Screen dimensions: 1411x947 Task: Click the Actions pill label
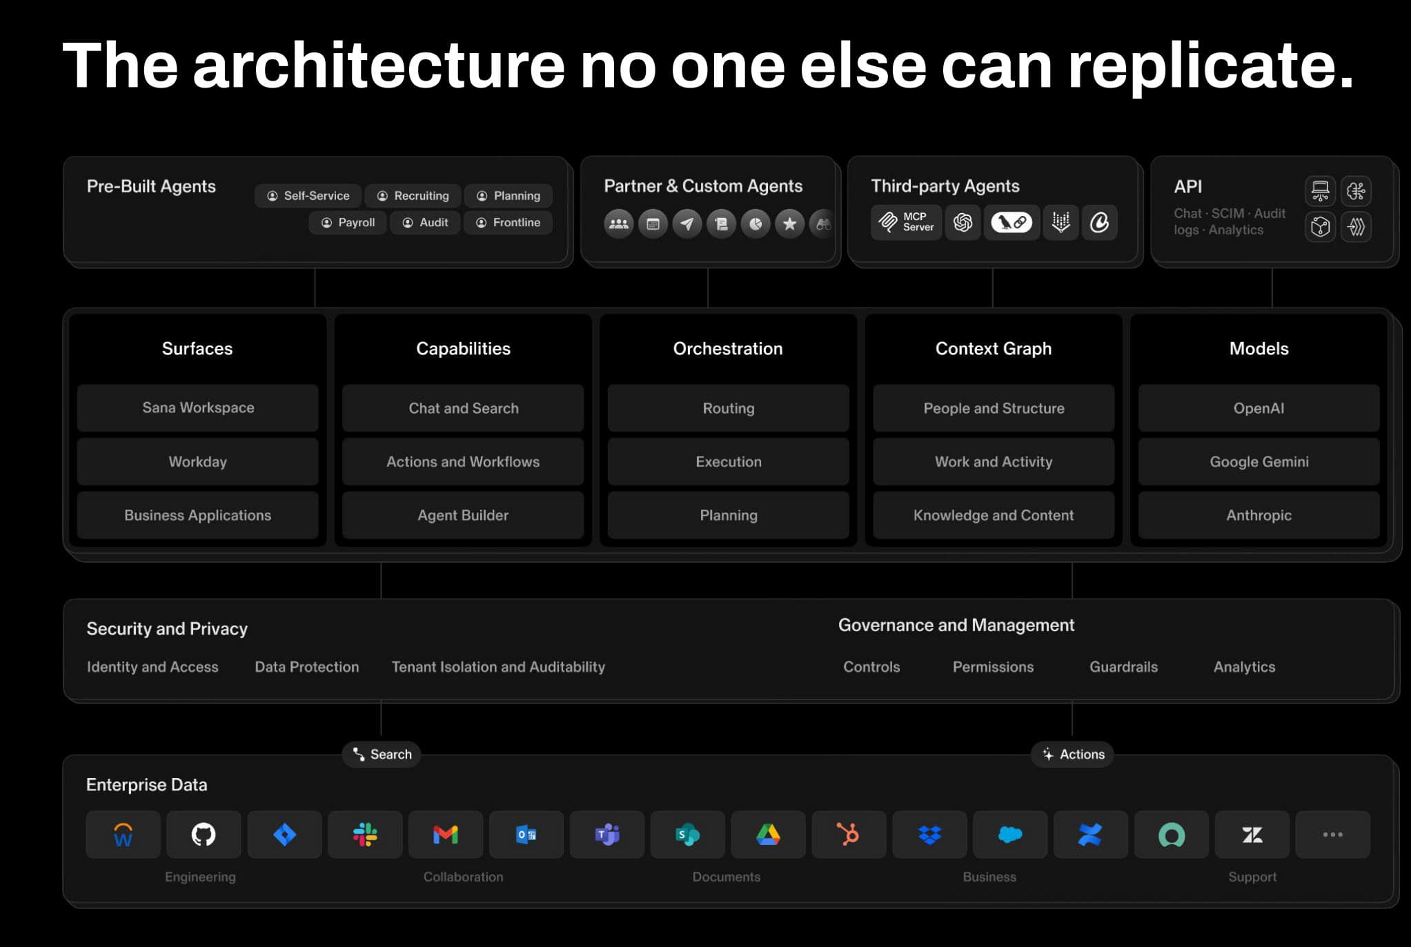pos(1073,754)
